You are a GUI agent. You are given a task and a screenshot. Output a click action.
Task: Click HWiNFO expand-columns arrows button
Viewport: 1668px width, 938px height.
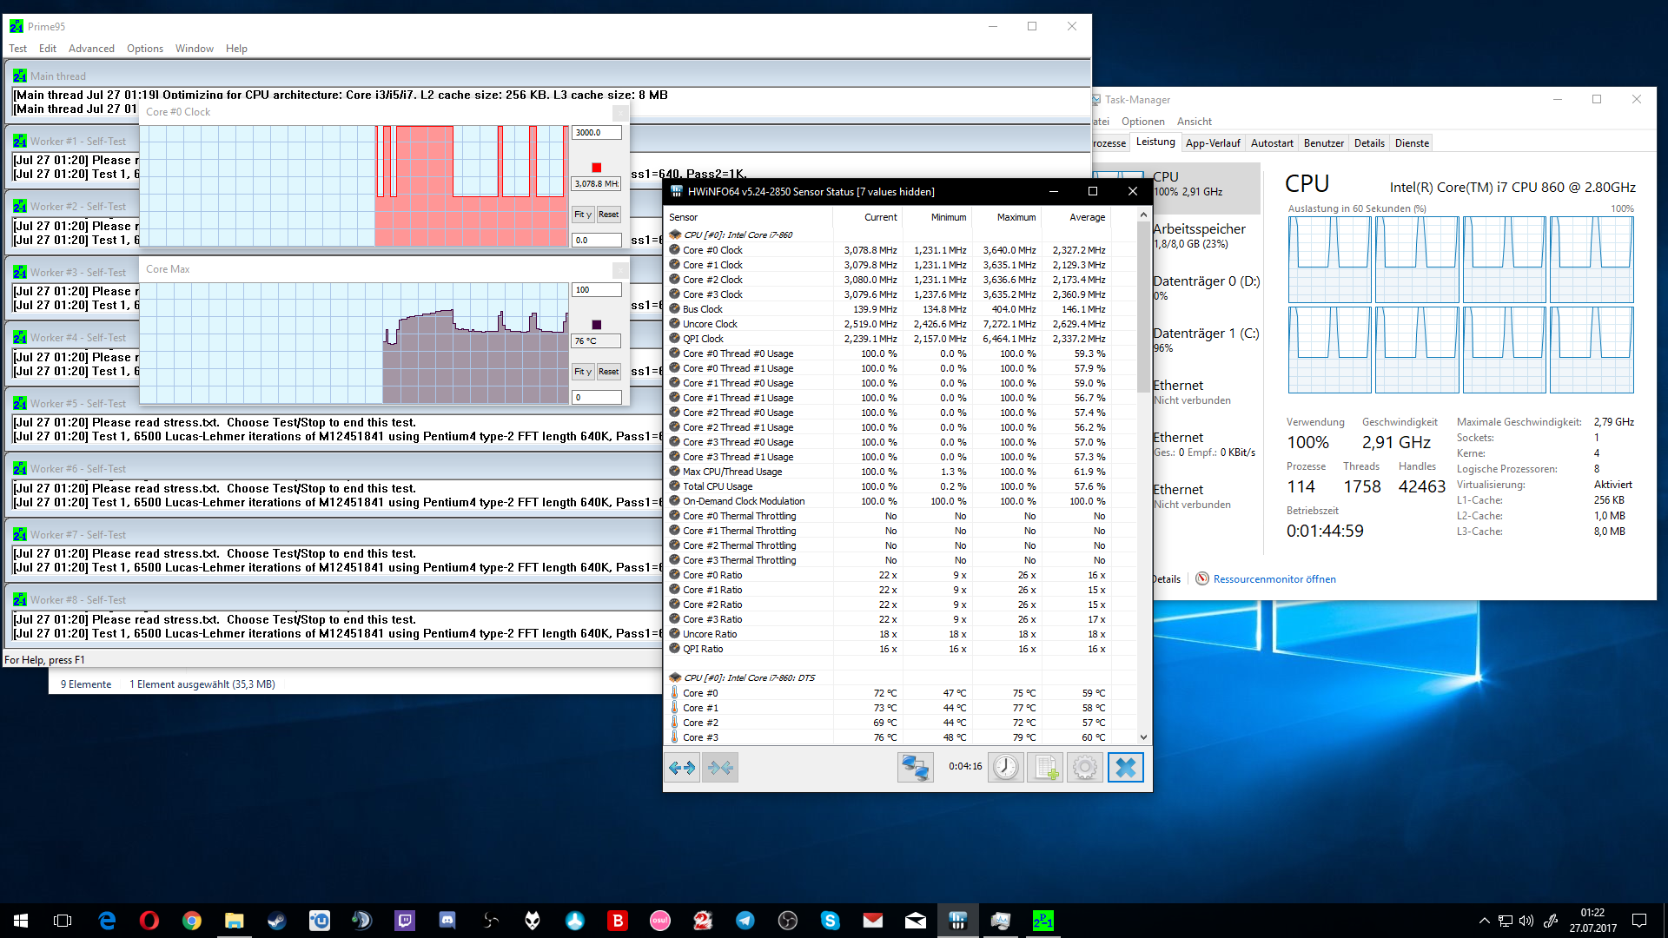tap(682, 768)
